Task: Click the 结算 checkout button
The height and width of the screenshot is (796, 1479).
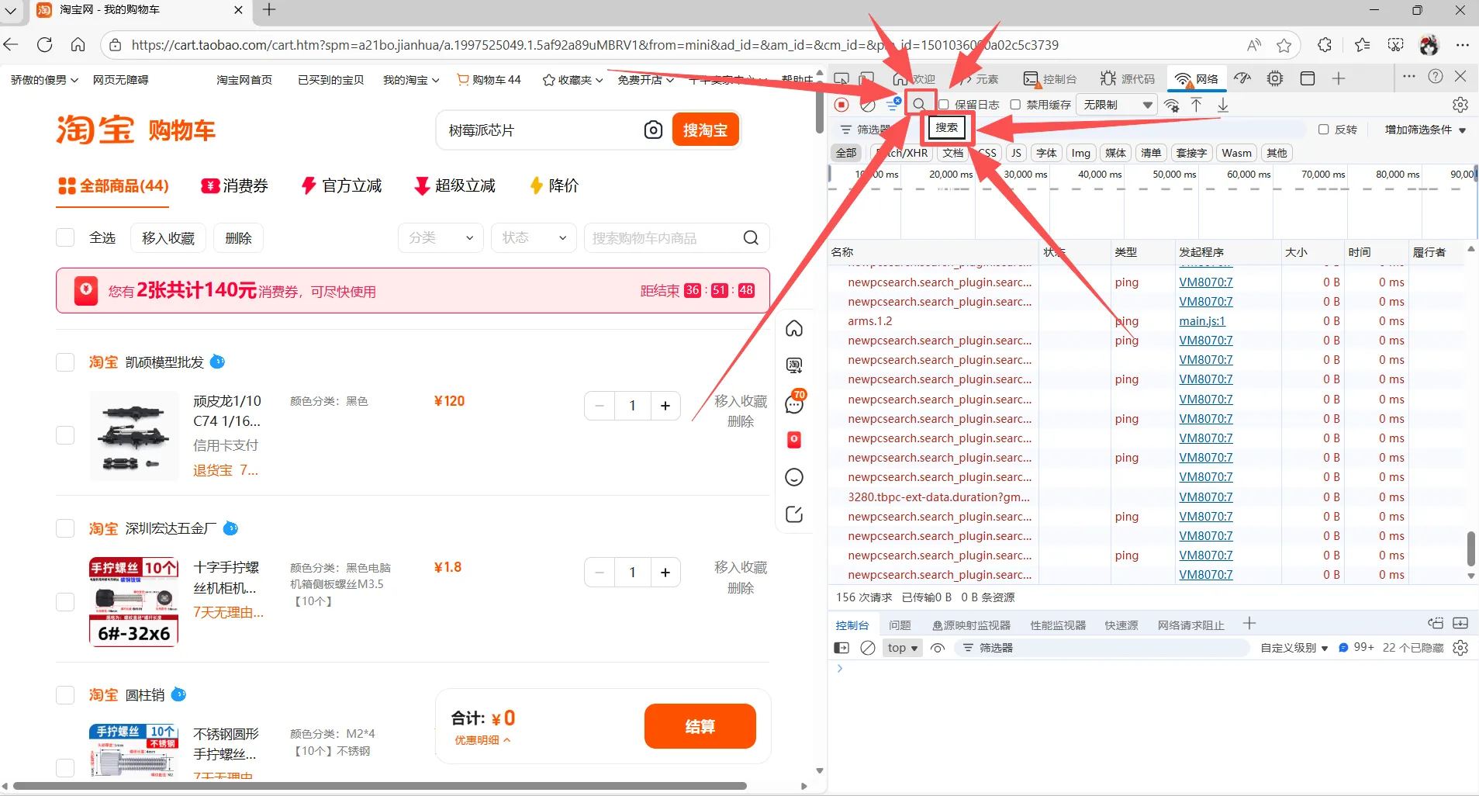Action: tap(700, 726)
